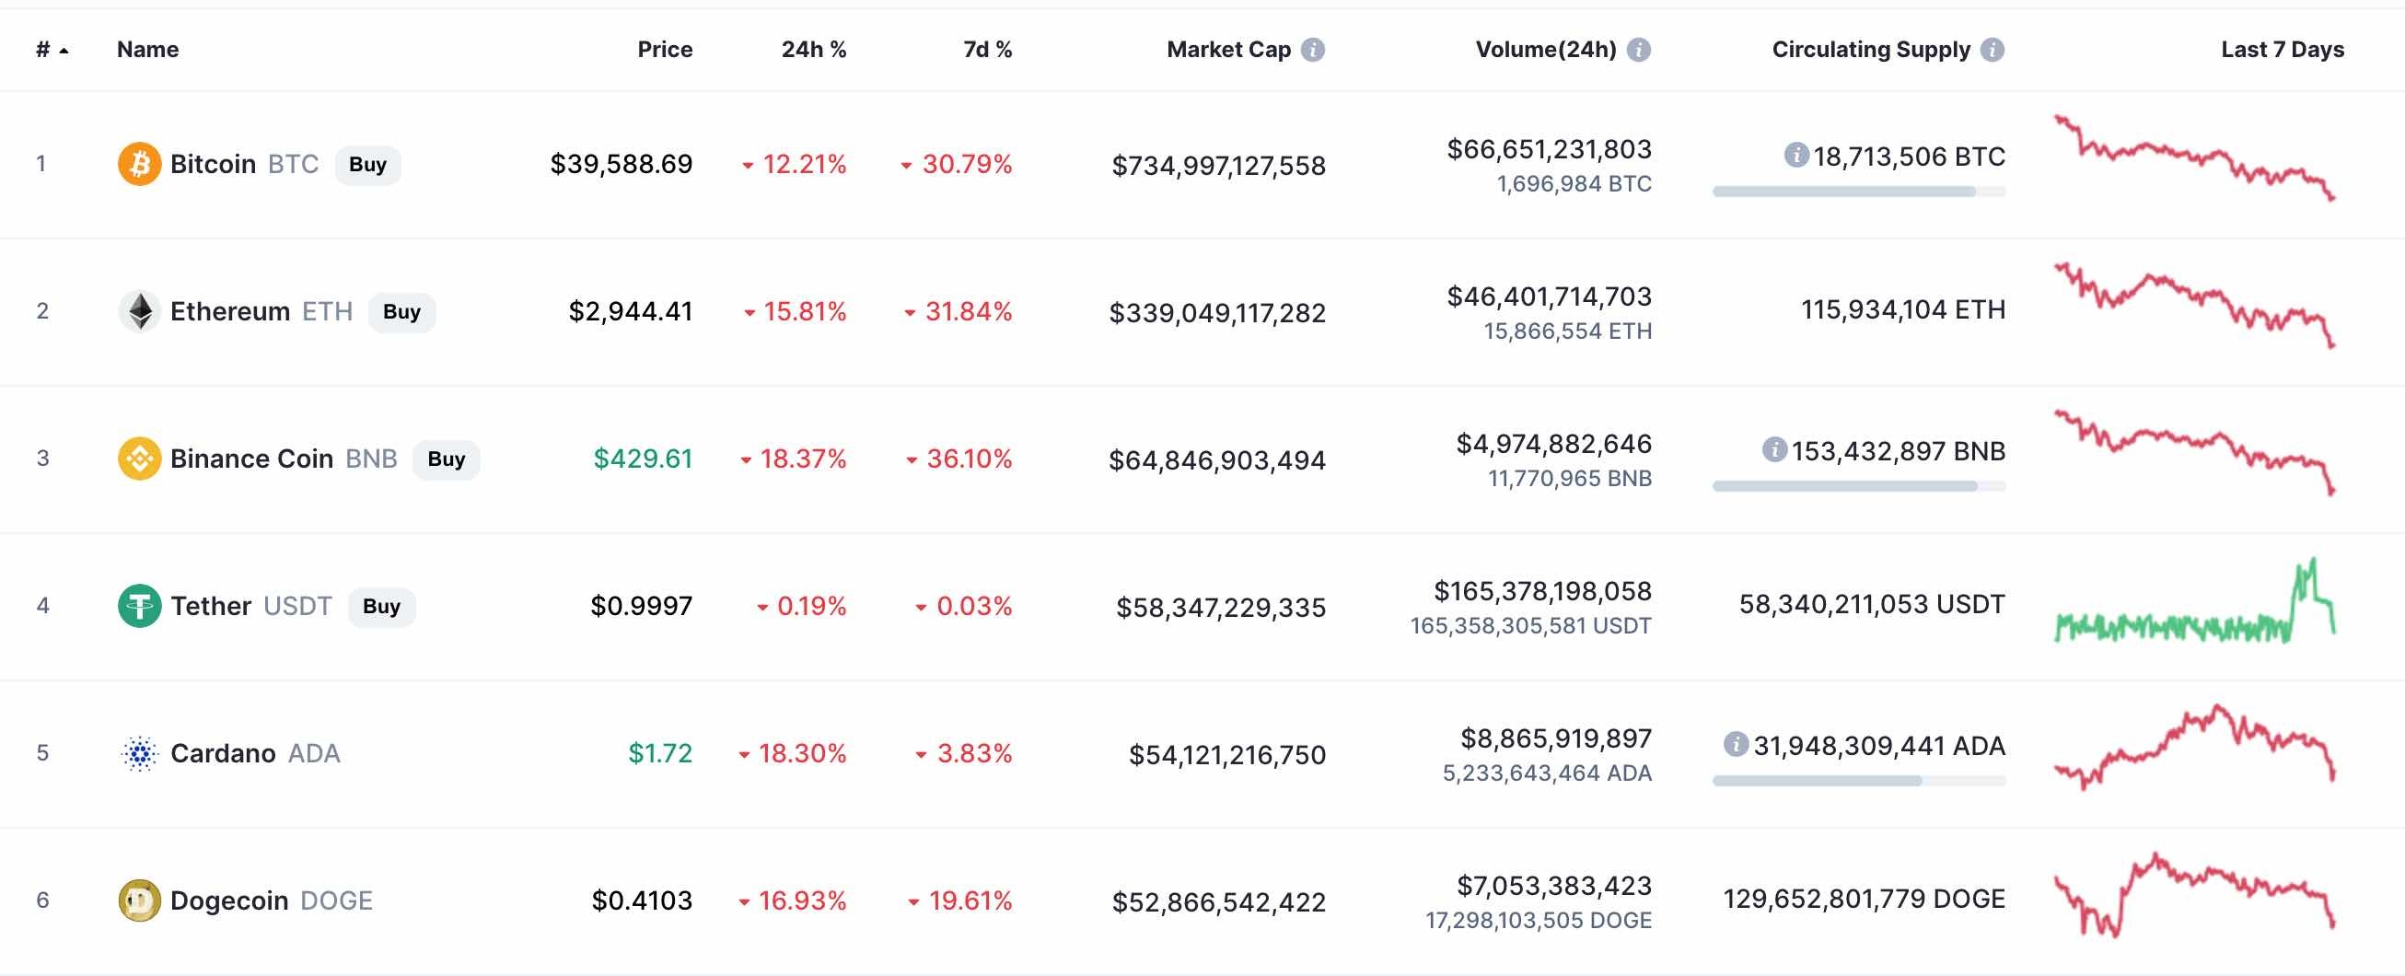Sort by the 24h % column
This screenshot has height=976, width=2405.
[x=813, y=50]
